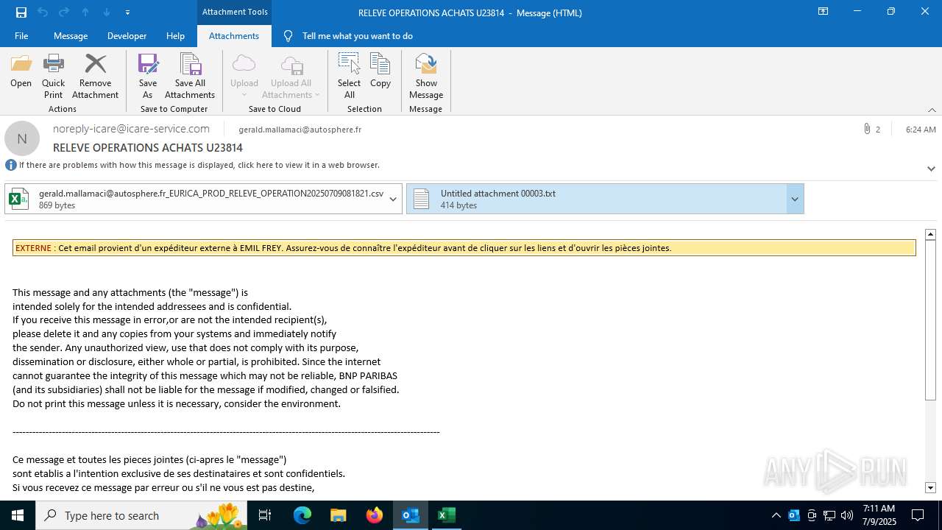
Task: Open File Explorer from taskbar
Action: [x=339, y=515]
